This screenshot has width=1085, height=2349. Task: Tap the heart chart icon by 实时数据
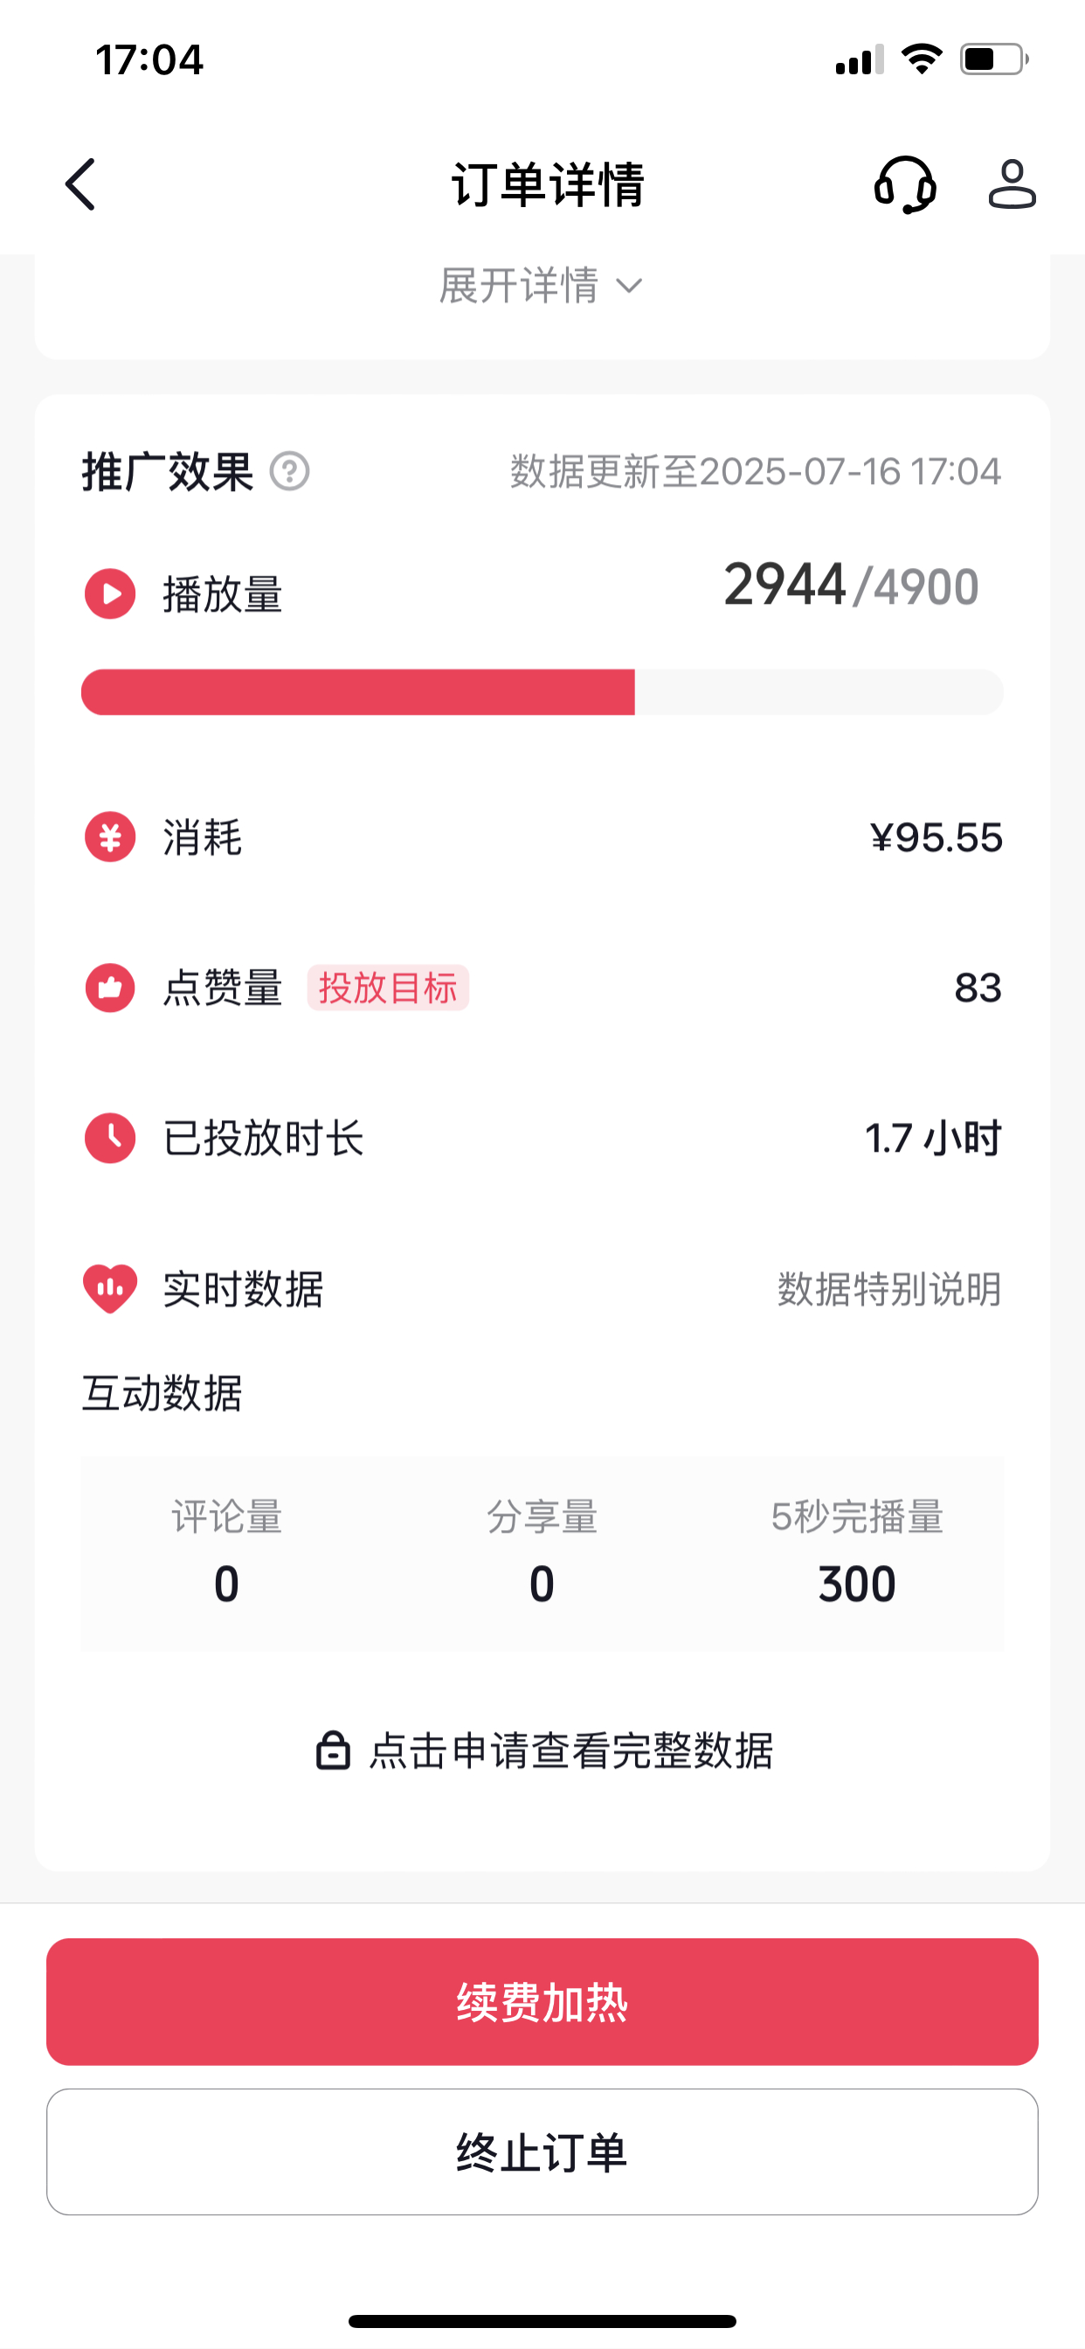coord(110,1288)
